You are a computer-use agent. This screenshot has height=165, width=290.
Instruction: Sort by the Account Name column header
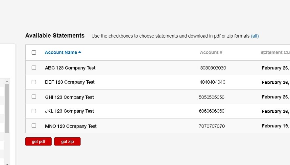(61, 52)
